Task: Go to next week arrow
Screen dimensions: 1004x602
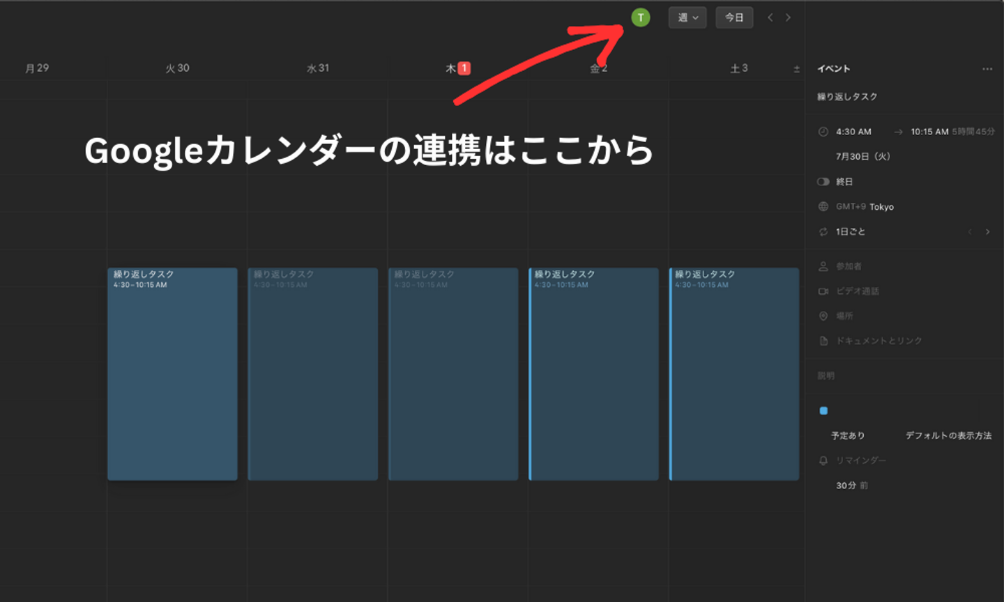Action: [789, 17]
